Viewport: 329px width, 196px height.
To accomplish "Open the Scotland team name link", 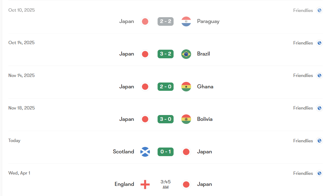I will click(x=123, y=152).
